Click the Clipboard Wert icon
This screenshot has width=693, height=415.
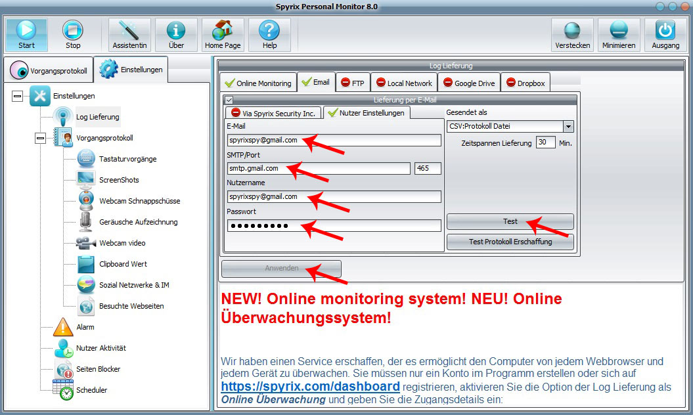[86, 264]
